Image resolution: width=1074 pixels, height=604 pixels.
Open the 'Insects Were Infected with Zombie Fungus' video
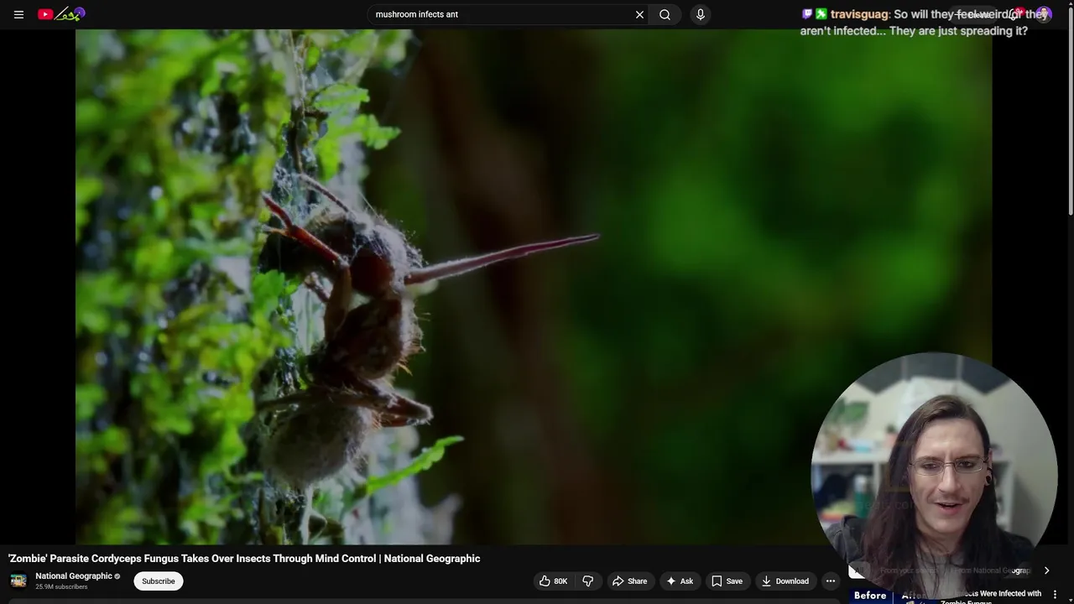tap(993, 596)
